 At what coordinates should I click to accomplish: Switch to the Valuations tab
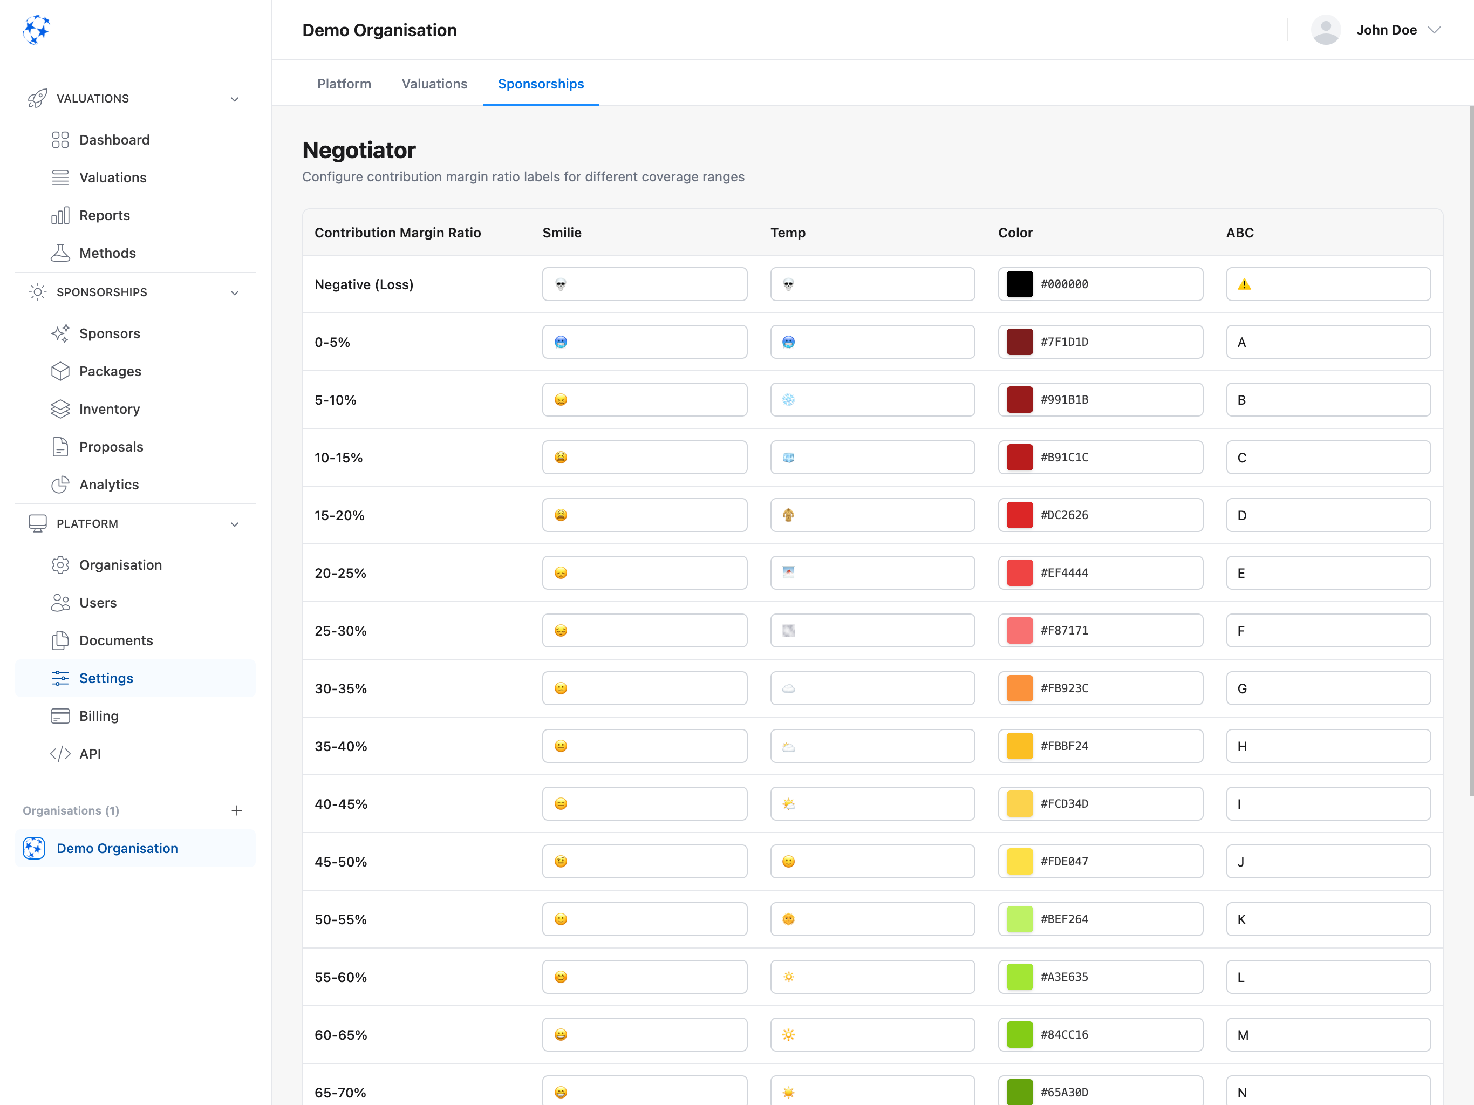434,83
